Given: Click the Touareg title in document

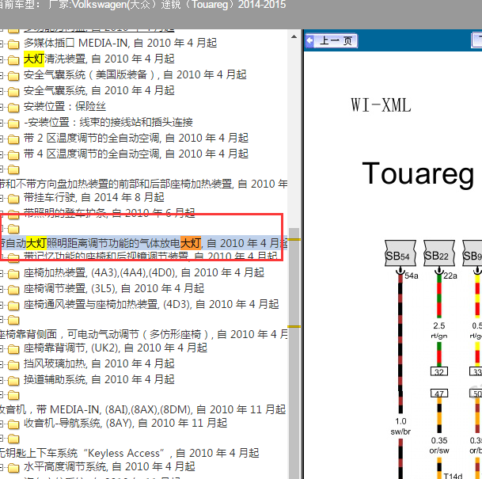Looking at the screenshot, I should pyautogui.click(x=418, y=174).
